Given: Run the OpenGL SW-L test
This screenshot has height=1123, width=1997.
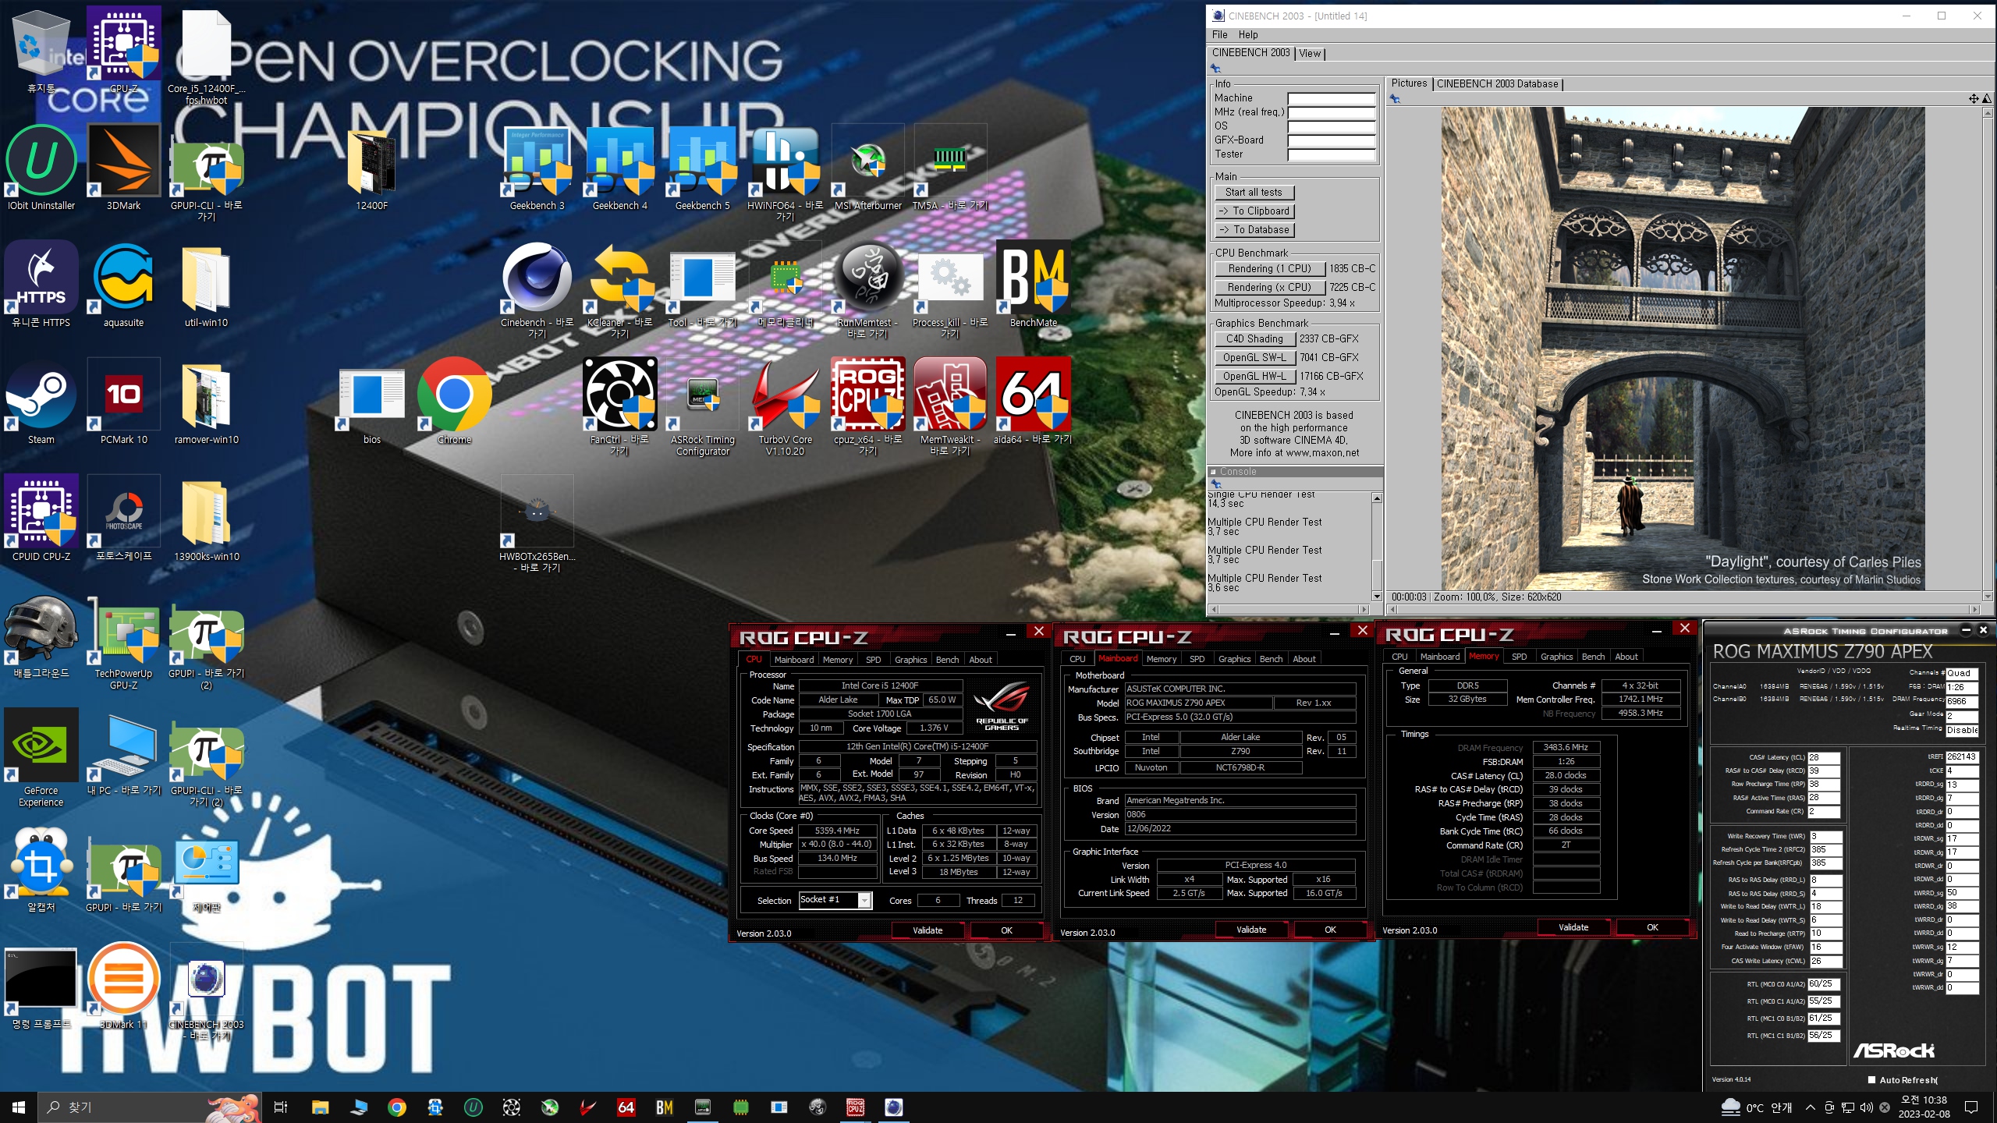Looking at the screenshot, I should (x=1254, y=357).
